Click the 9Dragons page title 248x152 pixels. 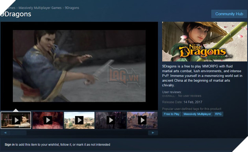coord(16,14)
